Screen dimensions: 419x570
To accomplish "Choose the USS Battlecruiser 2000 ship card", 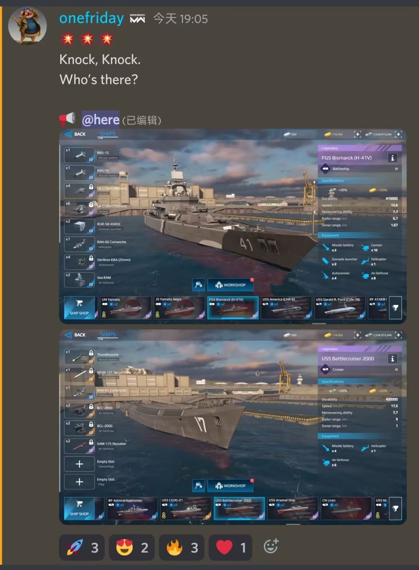I will point(239,508).
